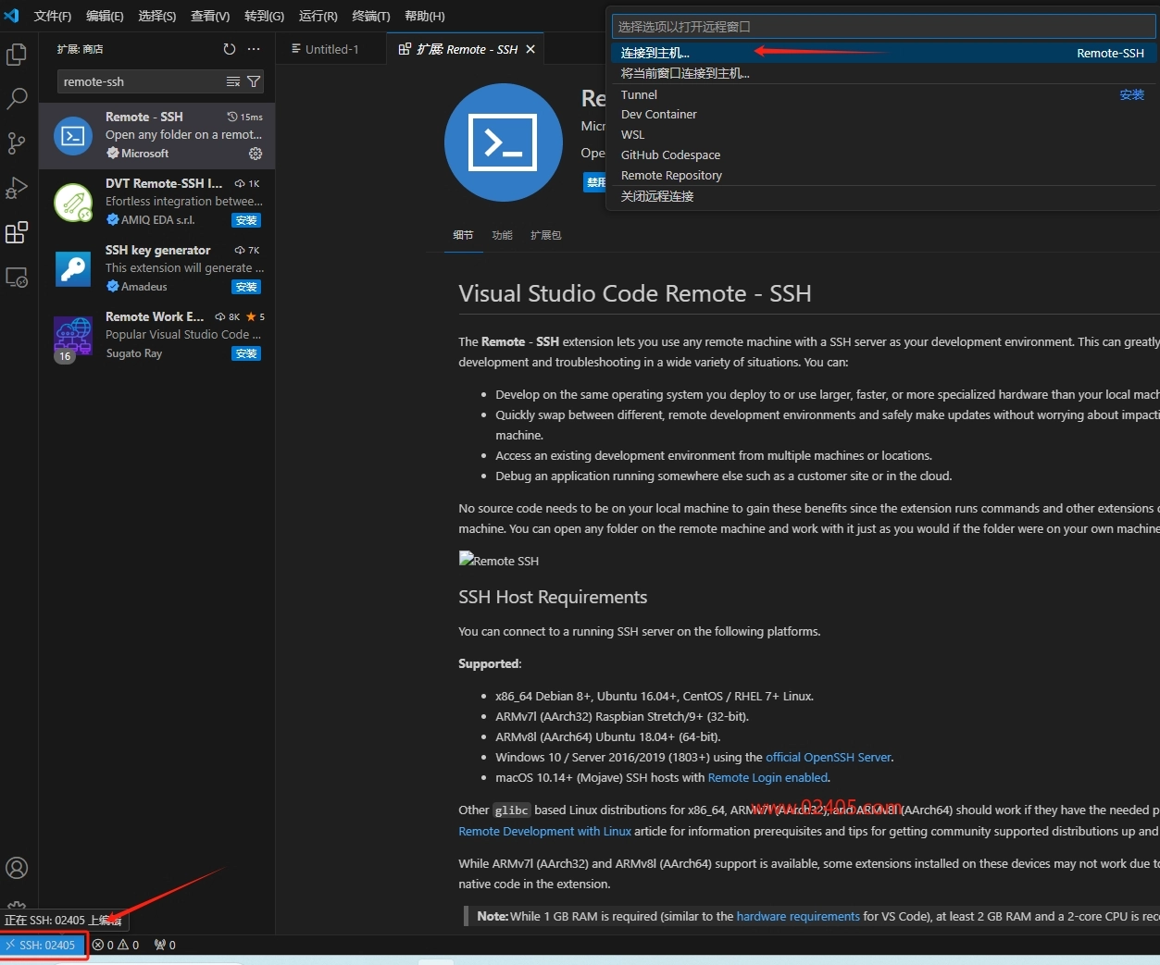The height and width of the screenshot is (965, 1160).
Task: Open the Run and Debug view
Action: point(17,188)
